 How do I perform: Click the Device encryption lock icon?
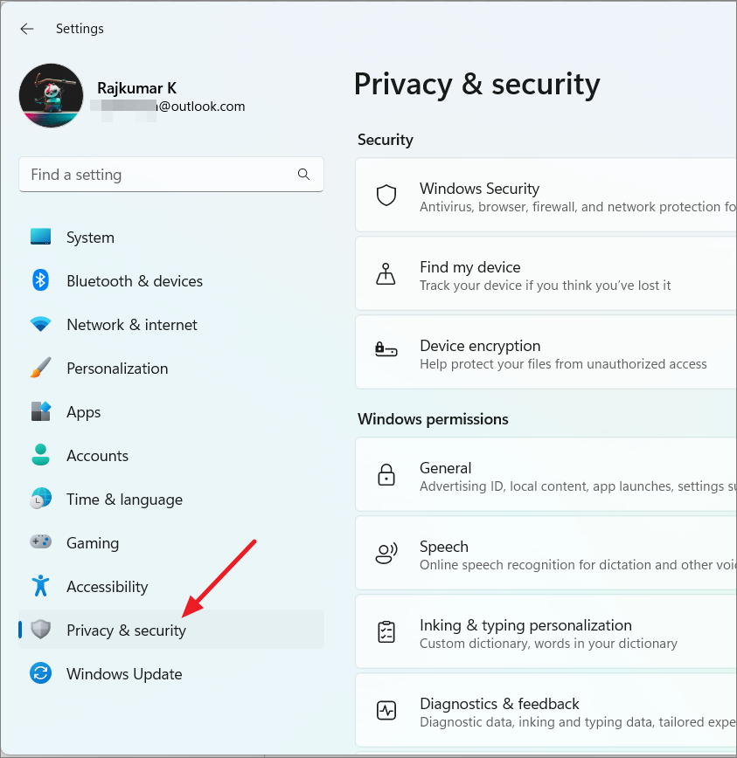point(386,348)
